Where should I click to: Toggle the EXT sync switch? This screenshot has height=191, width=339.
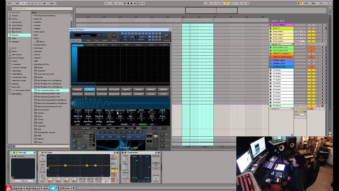(10, 3)
